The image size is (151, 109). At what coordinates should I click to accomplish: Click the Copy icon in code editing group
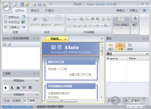pos(74,19)
